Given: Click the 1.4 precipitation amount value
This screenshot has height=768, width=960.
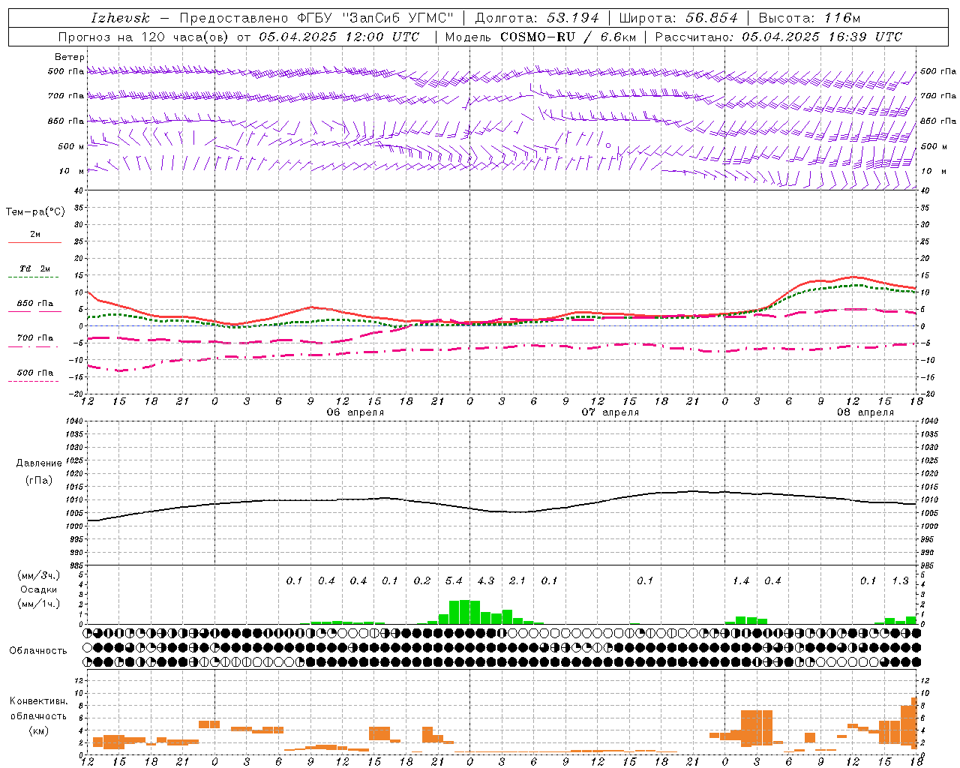Looking at the screenshot, I should click(741, 581).
